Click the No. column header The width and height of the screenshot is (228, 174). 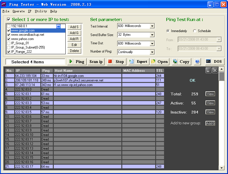coord(10,71)
